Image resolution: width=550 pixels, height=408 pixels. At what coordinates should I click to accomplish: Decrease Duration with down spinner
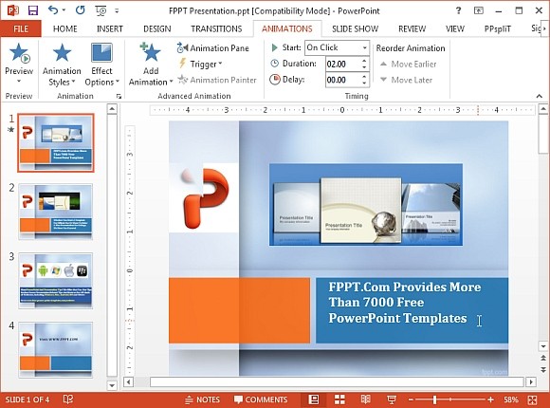click(x=364, y=67)
